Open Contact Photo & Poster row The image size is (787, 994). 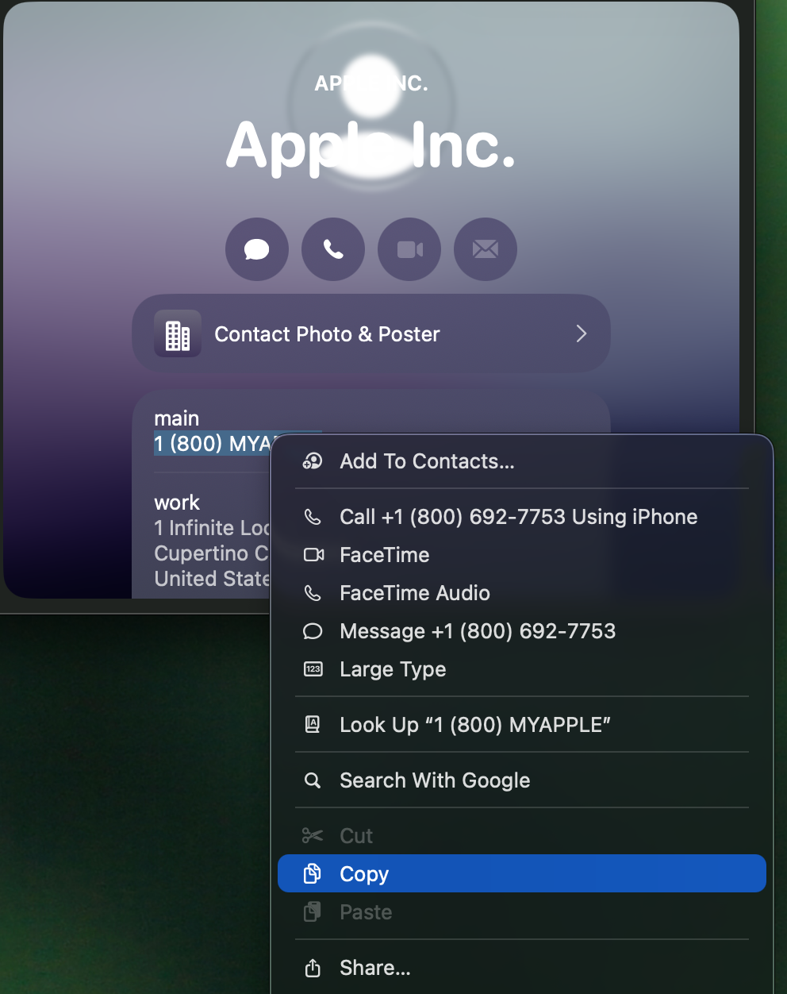[371, 333]
